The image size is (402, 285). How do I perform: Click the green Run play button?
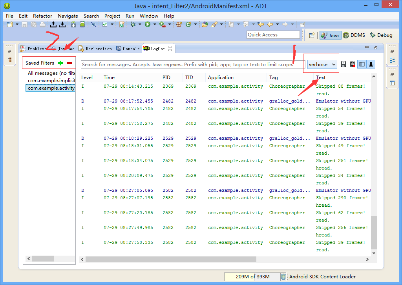(148, 25)
